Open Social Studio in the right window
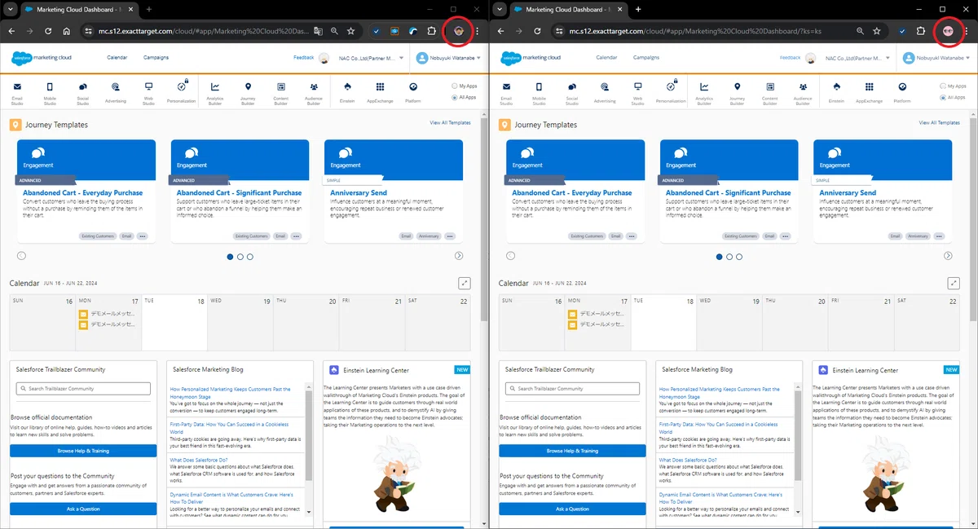The width and height of the screenshot is (978, 529). 571,93
